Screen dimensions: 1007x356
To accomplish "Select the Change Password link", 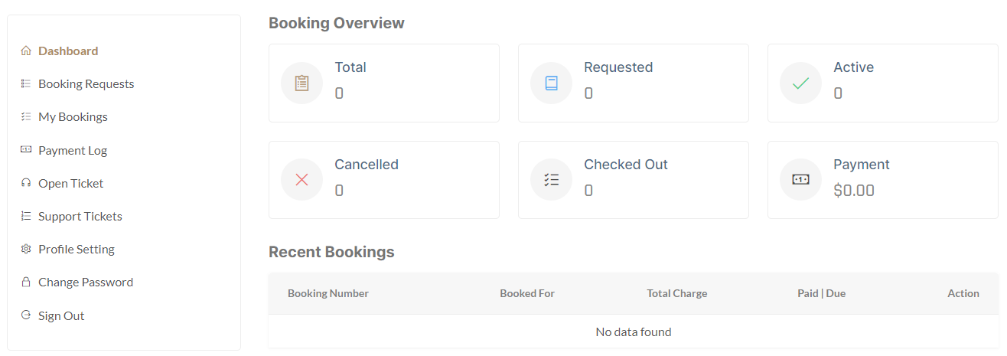I will (86, 283).
